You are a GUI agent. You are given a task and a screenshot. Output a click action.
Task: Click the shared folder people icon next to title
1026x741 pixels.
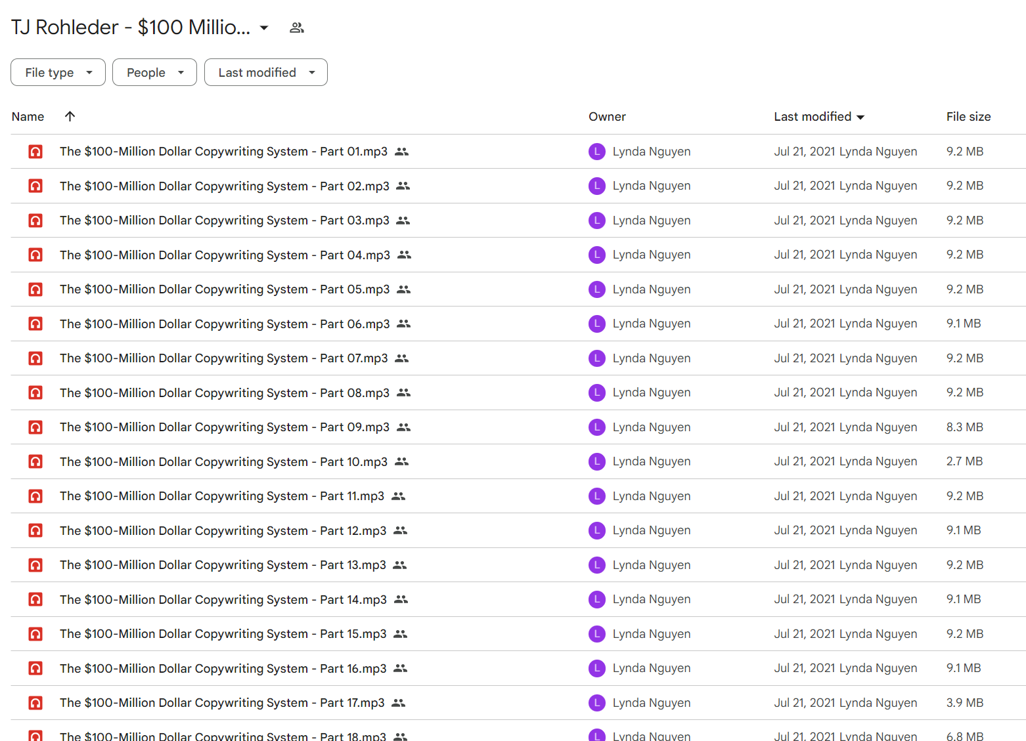(297, 28)
